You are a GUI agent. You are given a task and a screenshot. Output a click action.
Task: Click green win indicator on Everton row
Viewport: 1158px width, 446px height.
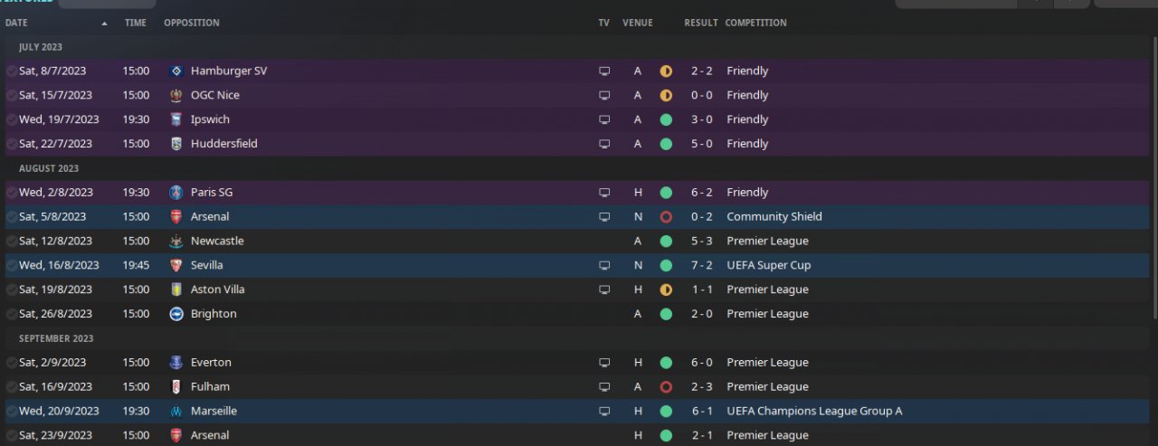click(666, 363)
